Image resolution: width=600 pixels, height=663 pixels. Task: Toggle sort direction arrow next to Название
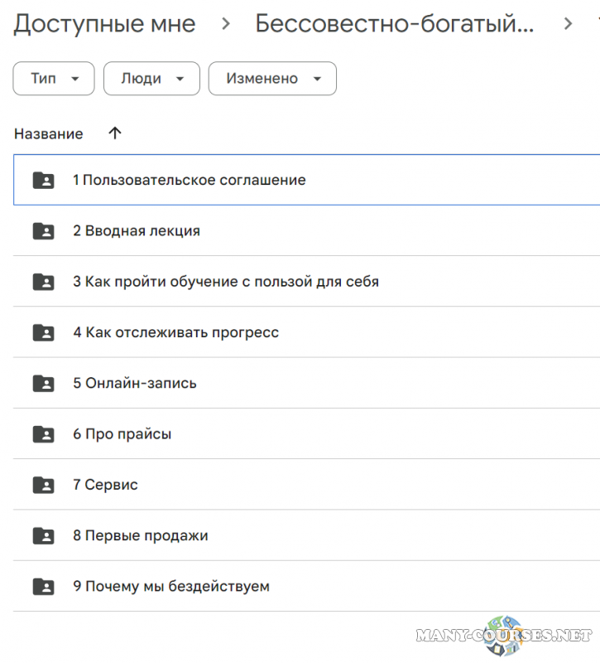115,133
